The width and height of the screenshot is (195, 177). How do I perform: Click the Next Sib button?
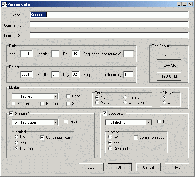coord(169,66)
